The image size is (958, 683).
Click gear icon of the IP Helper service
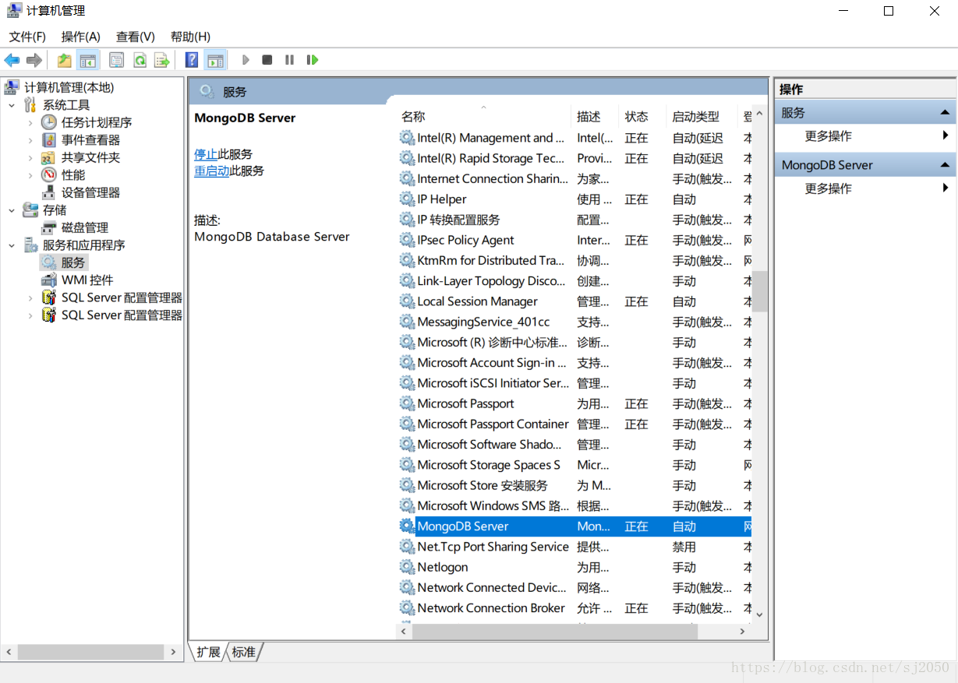click(407, 199)
